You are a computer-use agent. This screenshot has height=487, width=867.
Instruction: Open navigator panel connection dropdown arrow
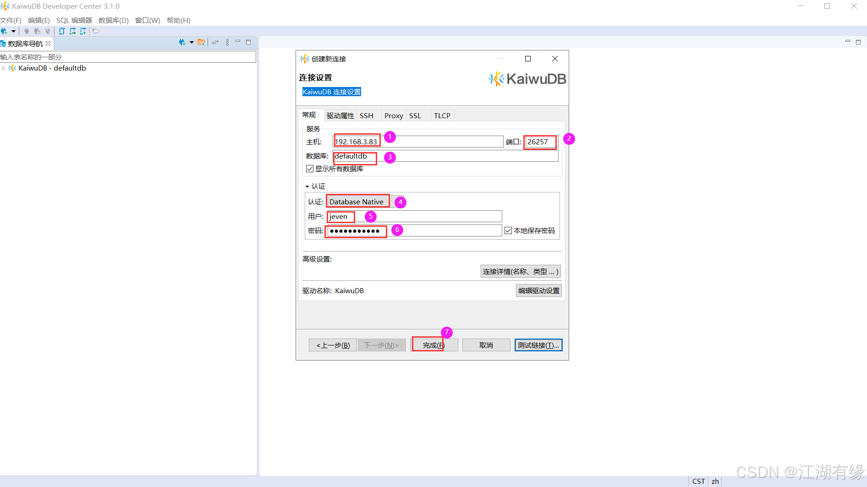tap(192, 42)
